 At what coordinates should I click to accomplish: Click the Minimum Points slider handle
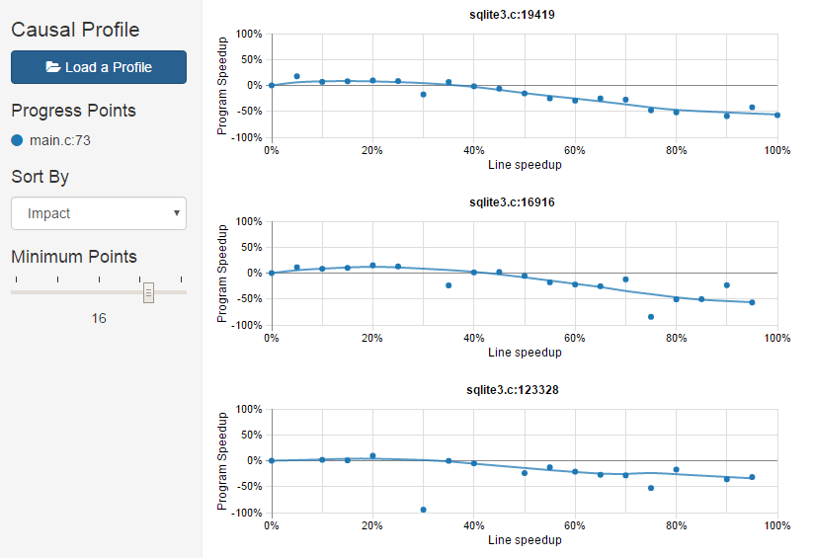pos(148,292)
